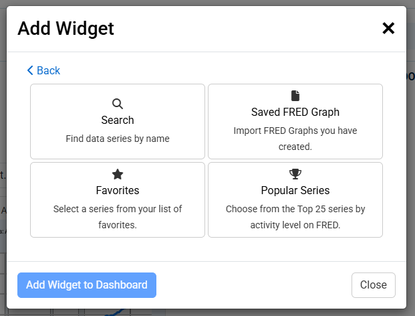The height and width of the screenshot is (316, 415).
Task: Select the Search heading
Action: click(x=118, y=120)
